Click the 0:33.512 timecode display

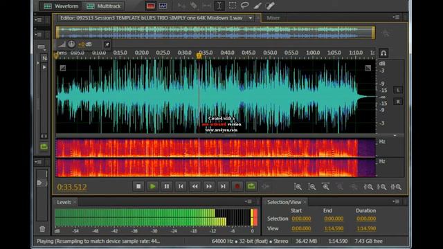(72, 187)
